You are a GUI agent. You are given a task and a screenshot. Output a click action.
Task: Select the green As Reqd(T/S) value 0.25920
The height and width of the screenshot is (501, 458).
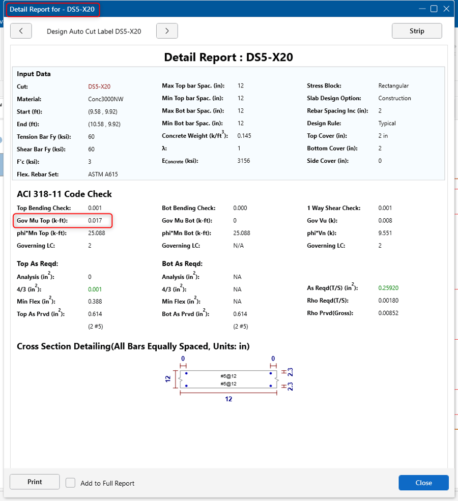(x=388, y=288)
